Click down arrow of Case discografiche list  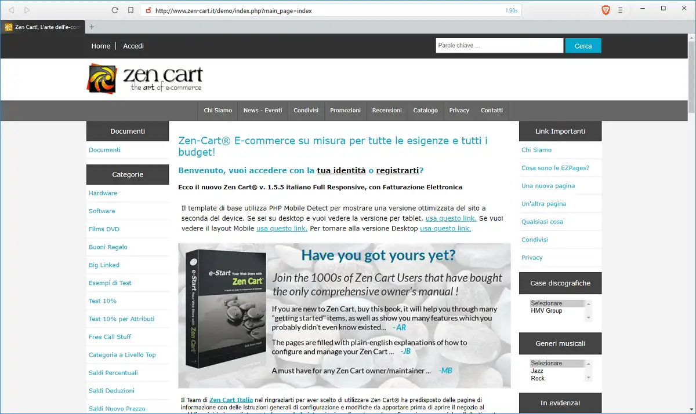(589, 318)
